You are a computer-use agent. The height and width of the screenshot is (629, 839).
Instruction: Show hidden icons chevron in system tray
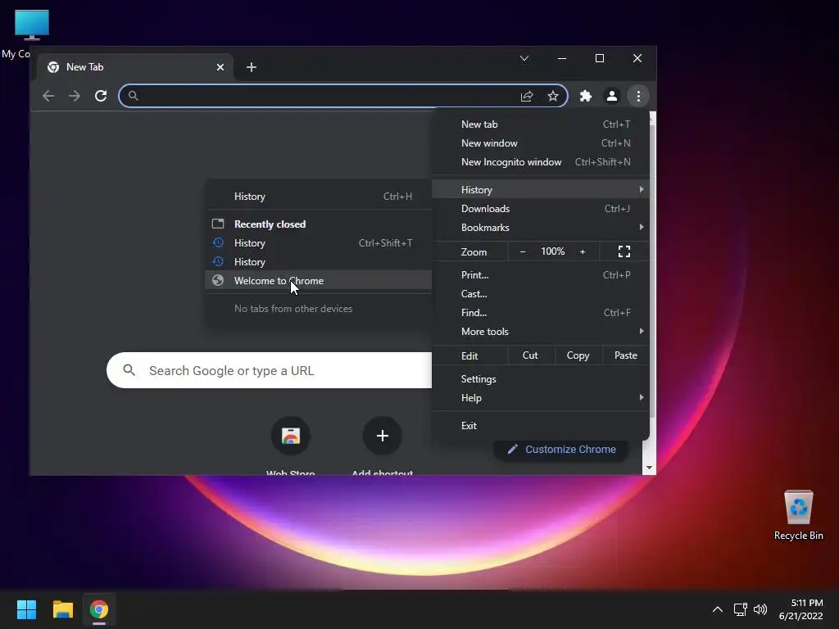coord(718,609)
